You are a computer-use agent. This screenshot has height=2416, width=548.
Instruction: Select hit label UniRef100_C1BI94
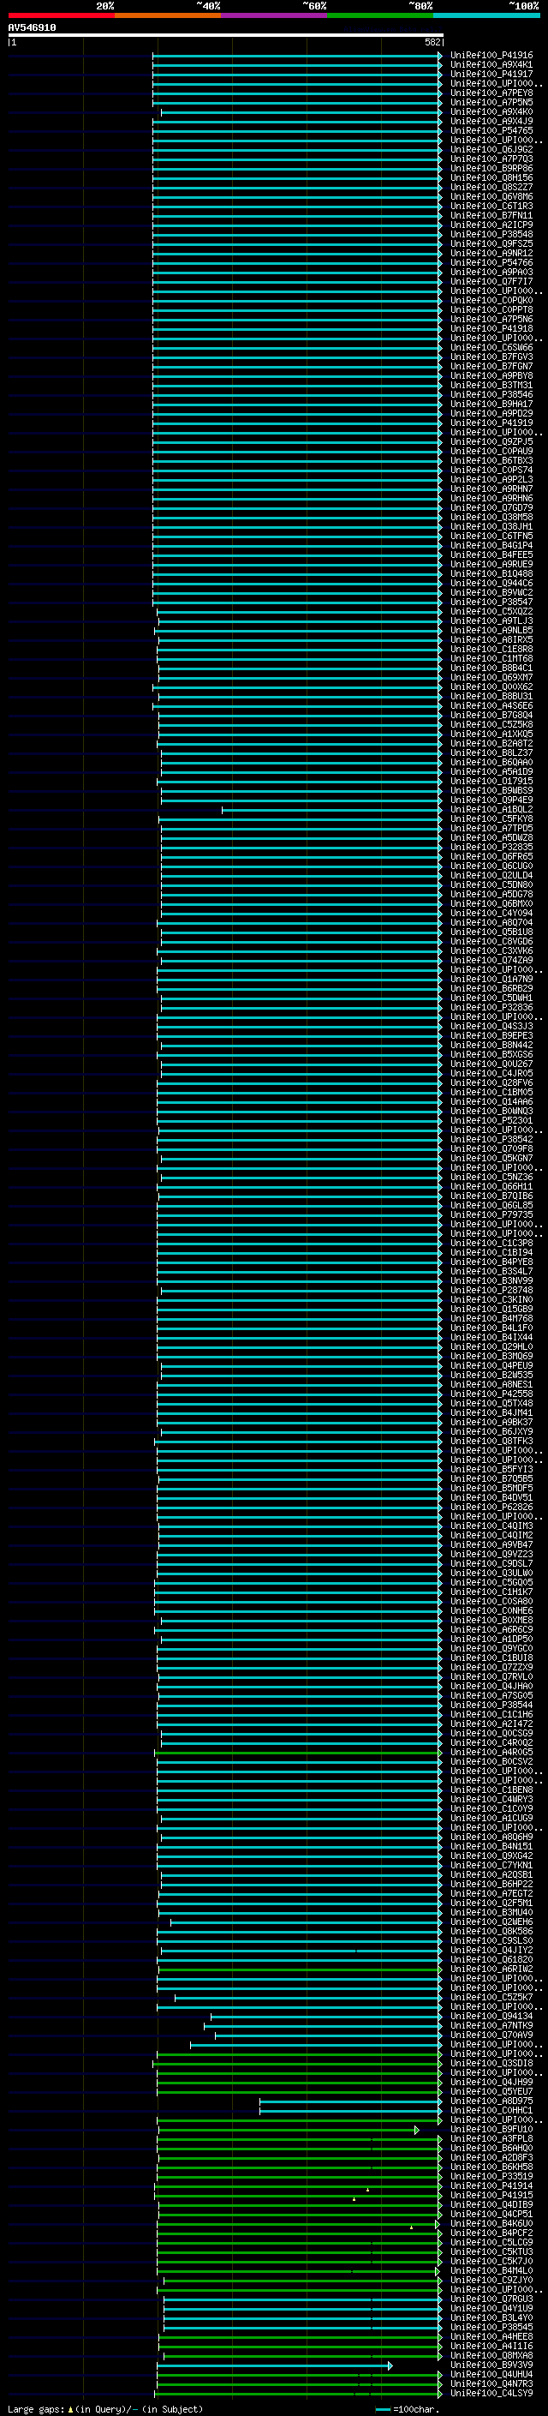tap(491, 1252)
